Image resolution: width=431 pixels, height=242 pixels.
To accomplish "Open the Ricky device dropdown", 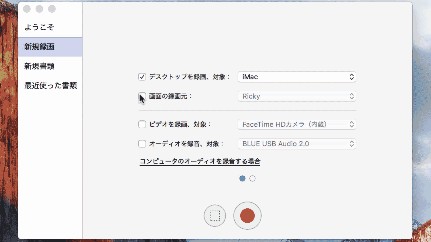I will tap(297, 96).
